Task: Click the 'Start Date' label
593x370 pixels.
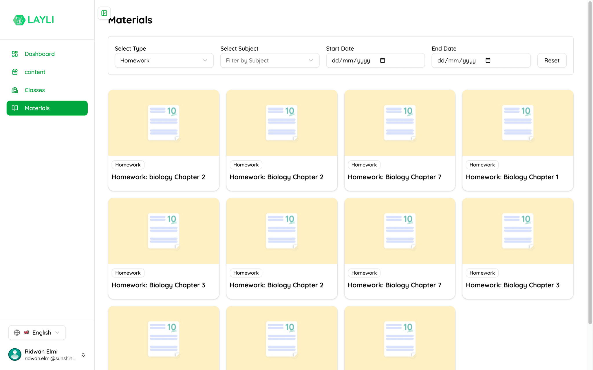Action: tap(340, 49)
